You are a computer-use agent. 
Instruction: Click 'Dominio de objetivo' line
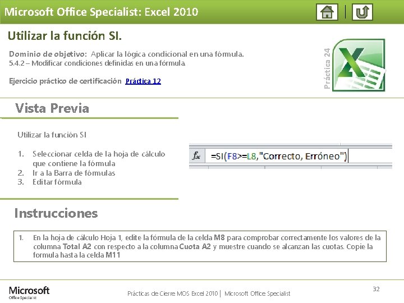coord(126,54)
